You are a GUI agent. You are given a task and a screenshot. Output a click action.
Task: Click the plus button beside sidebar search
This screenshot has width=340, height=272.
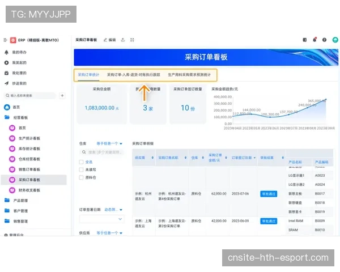pos(62,95)
